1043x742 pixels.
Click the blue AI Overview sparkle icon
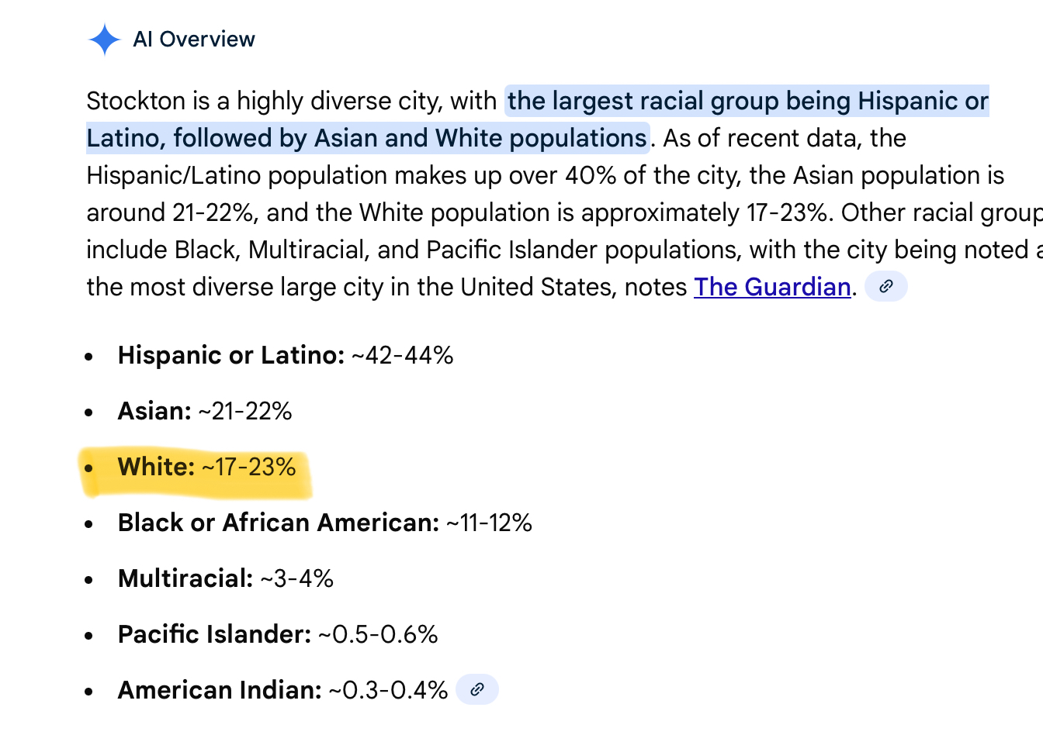104,40
